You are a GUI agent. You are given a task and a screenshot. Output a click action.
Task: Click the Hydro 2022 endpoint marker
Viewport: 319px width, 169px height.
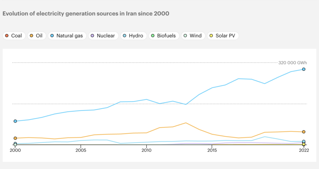pos(304,141)
